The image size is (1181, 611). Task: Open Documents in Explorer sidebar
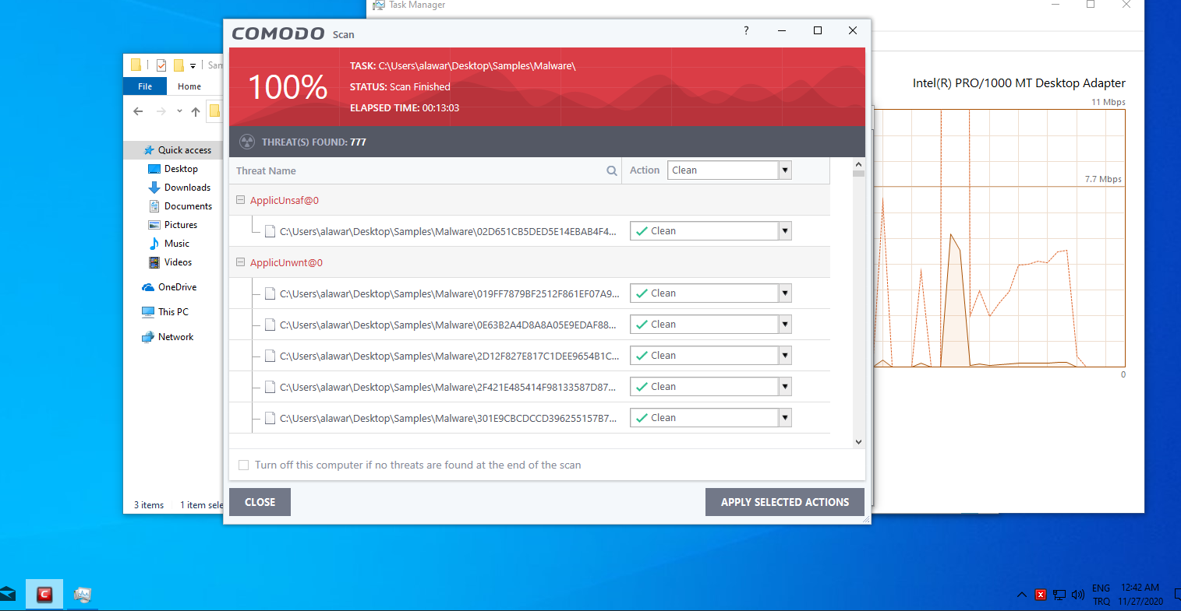coord(188,206)
